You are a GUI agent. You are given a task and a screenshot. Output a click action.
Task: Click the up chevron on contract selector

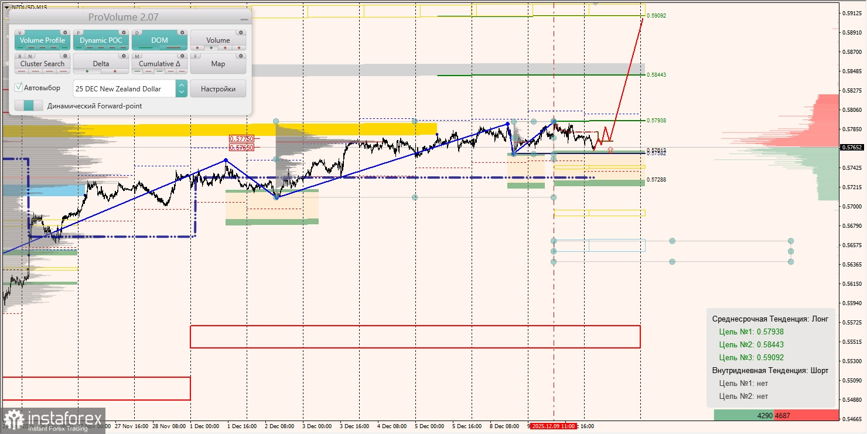[181, 86]
